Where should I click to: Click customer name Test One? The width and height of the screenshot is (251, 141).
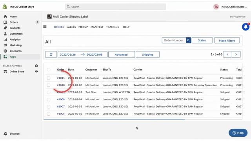point(91,92)
